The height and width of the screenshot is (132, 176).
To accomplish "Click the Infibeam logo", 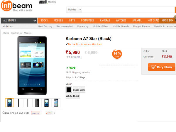I will [16, 6].
